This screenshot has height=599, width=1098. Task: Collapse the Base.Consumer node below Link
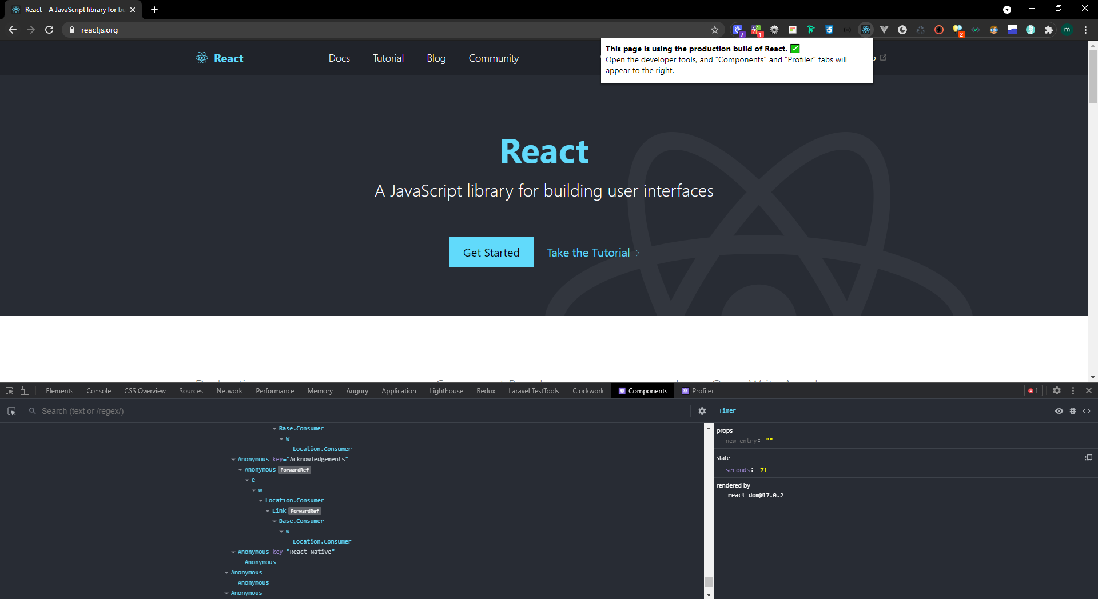(274, 521)
